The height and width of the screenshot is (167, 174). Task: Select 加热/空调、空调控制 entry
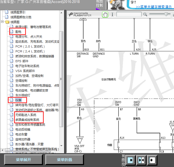coord(29,76)
